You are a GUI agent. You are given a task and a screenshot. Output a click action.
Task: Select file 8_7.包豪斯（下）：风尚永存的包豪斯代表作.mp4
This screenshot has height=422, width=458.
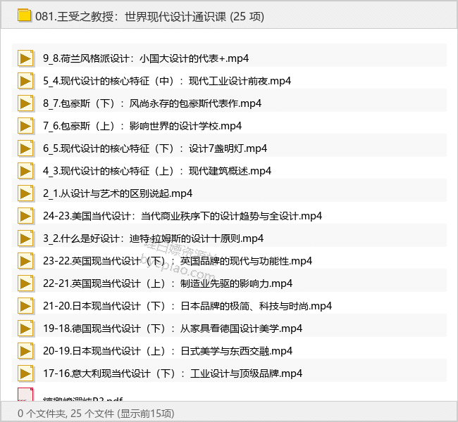[x=152, y=103]
